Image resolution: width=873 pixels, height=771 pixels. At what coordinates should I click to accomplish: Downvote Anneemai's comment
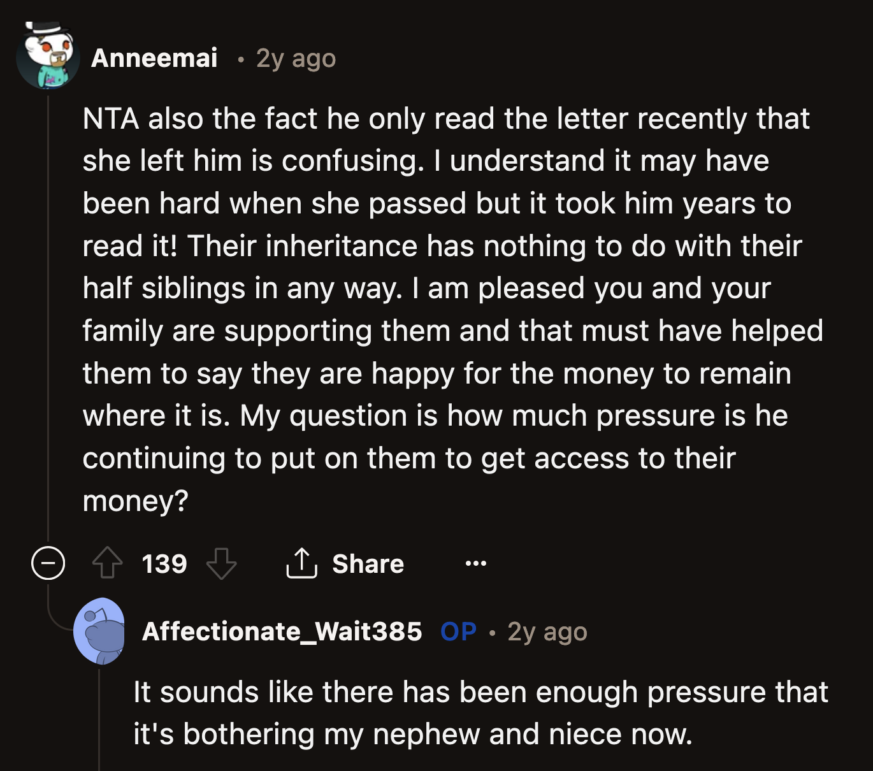click(222, 565)
